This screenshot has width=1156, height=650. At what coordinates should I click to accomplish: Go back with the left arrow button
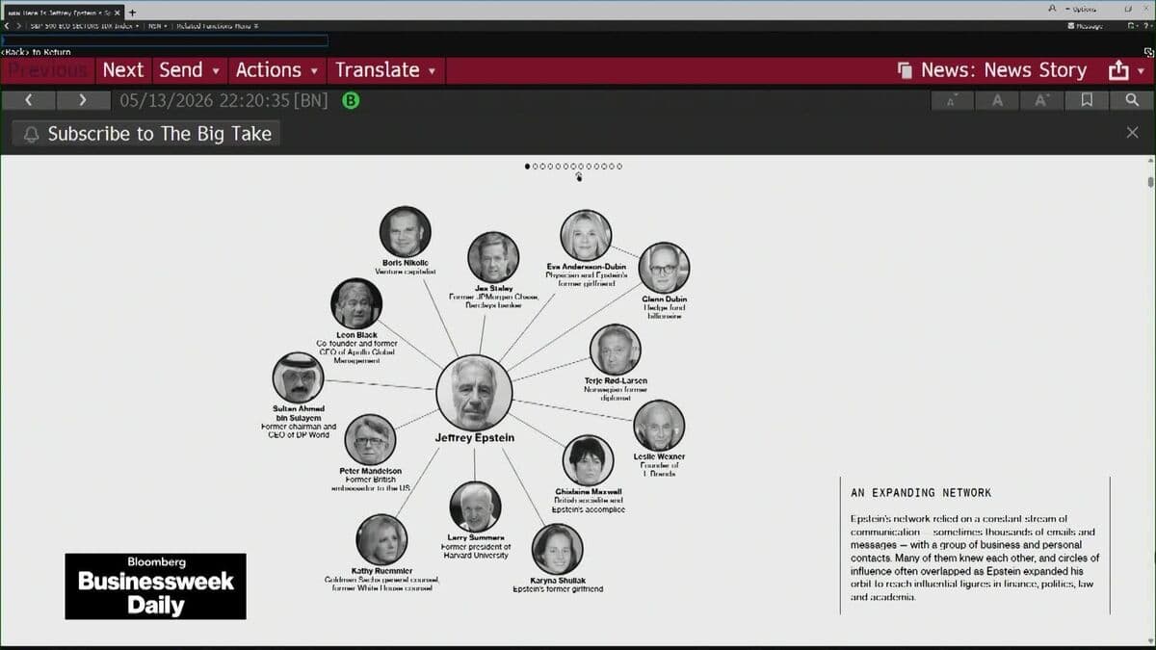(x=28, y=100)
